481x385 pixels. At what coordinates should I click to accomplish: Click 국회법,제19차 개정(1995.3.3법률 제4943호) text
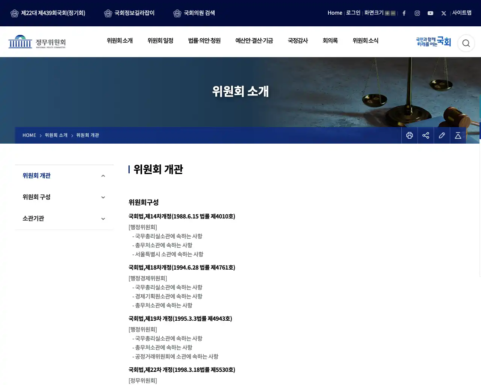[180, 319]
